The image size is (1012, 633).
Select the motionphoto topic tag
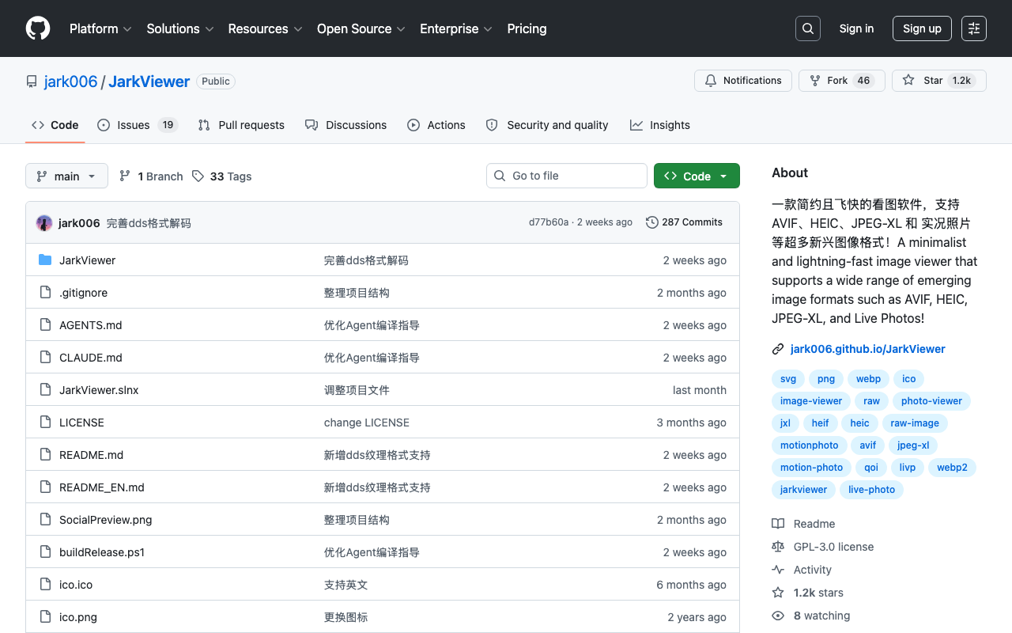click(810, 445)
